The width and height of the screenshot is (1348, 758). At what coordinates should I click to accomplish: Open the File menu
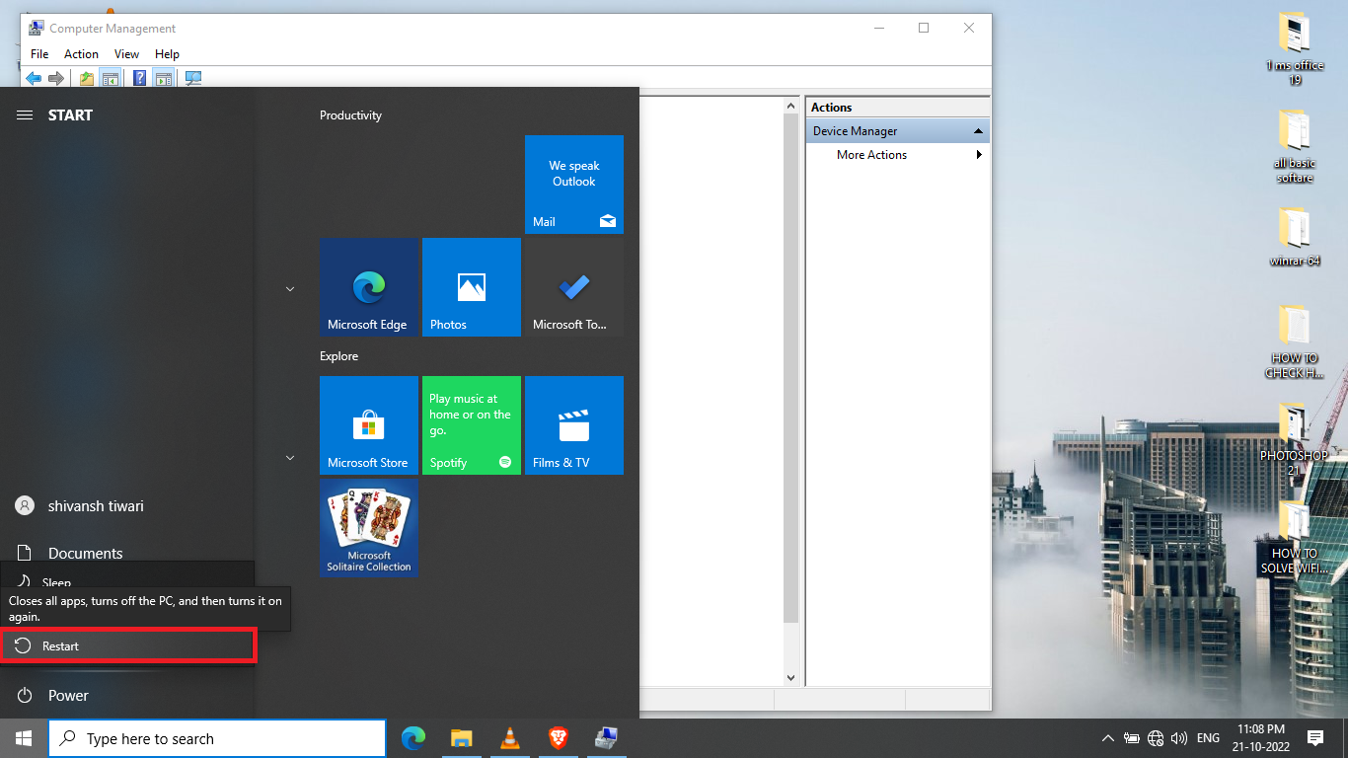pyautogui.click(x=39, y=54)
